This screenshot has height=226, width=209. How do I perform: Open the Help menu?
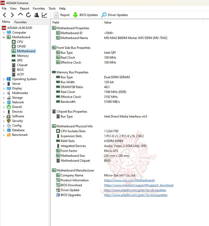tap(62, 9)
